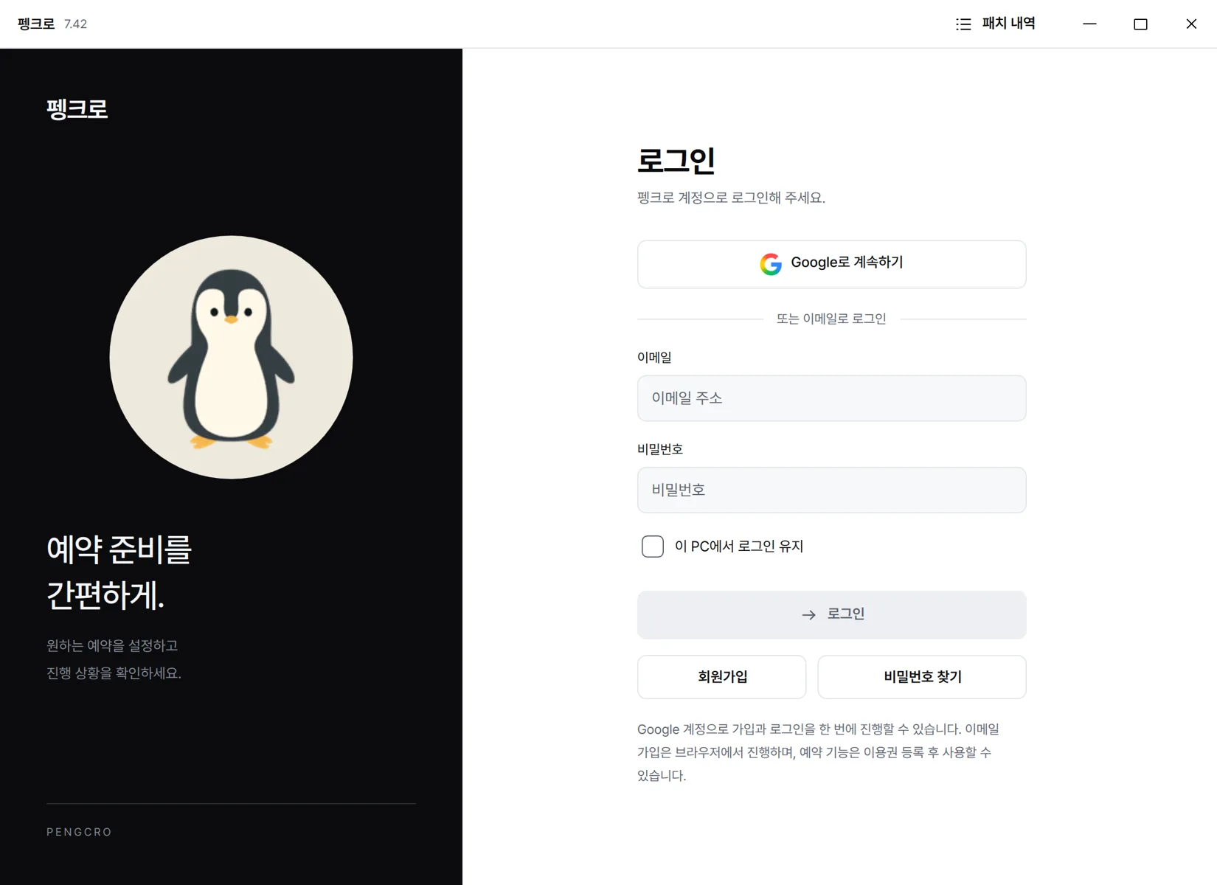Click the 비밀번호 field label above input
The width and height of the screenshot is (1217, 885).
pyautogui.click(x=660, y=449)
